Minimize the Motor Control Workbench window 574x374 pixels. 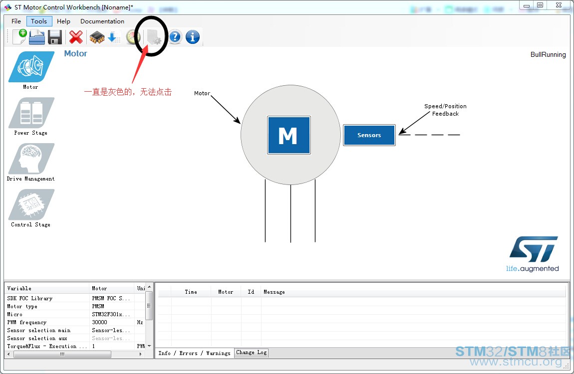[527, 5]
